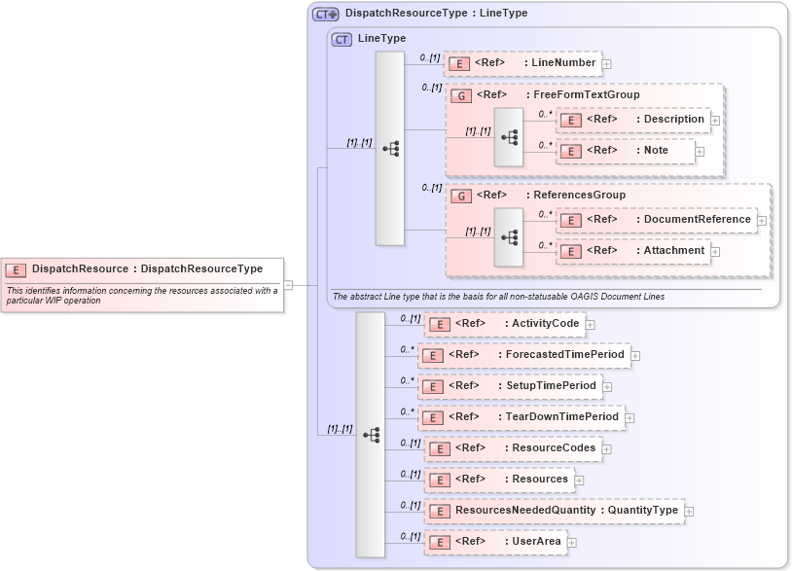This screenshot has width=792, height=571.
Task: Click the connector square beside DispatchResource
Action: pos(288,285)
